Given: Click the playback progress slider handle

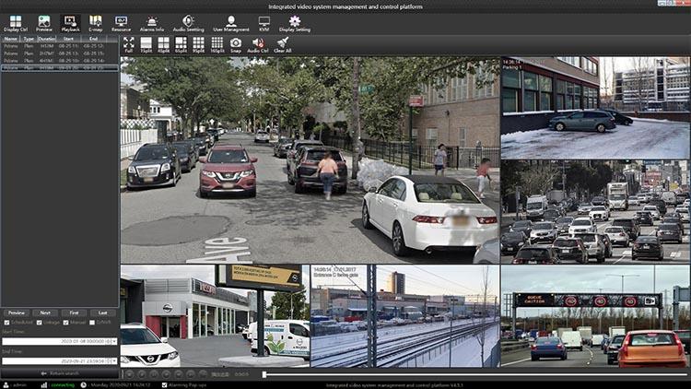Looking at the screenshot, I should coord(264,374).
